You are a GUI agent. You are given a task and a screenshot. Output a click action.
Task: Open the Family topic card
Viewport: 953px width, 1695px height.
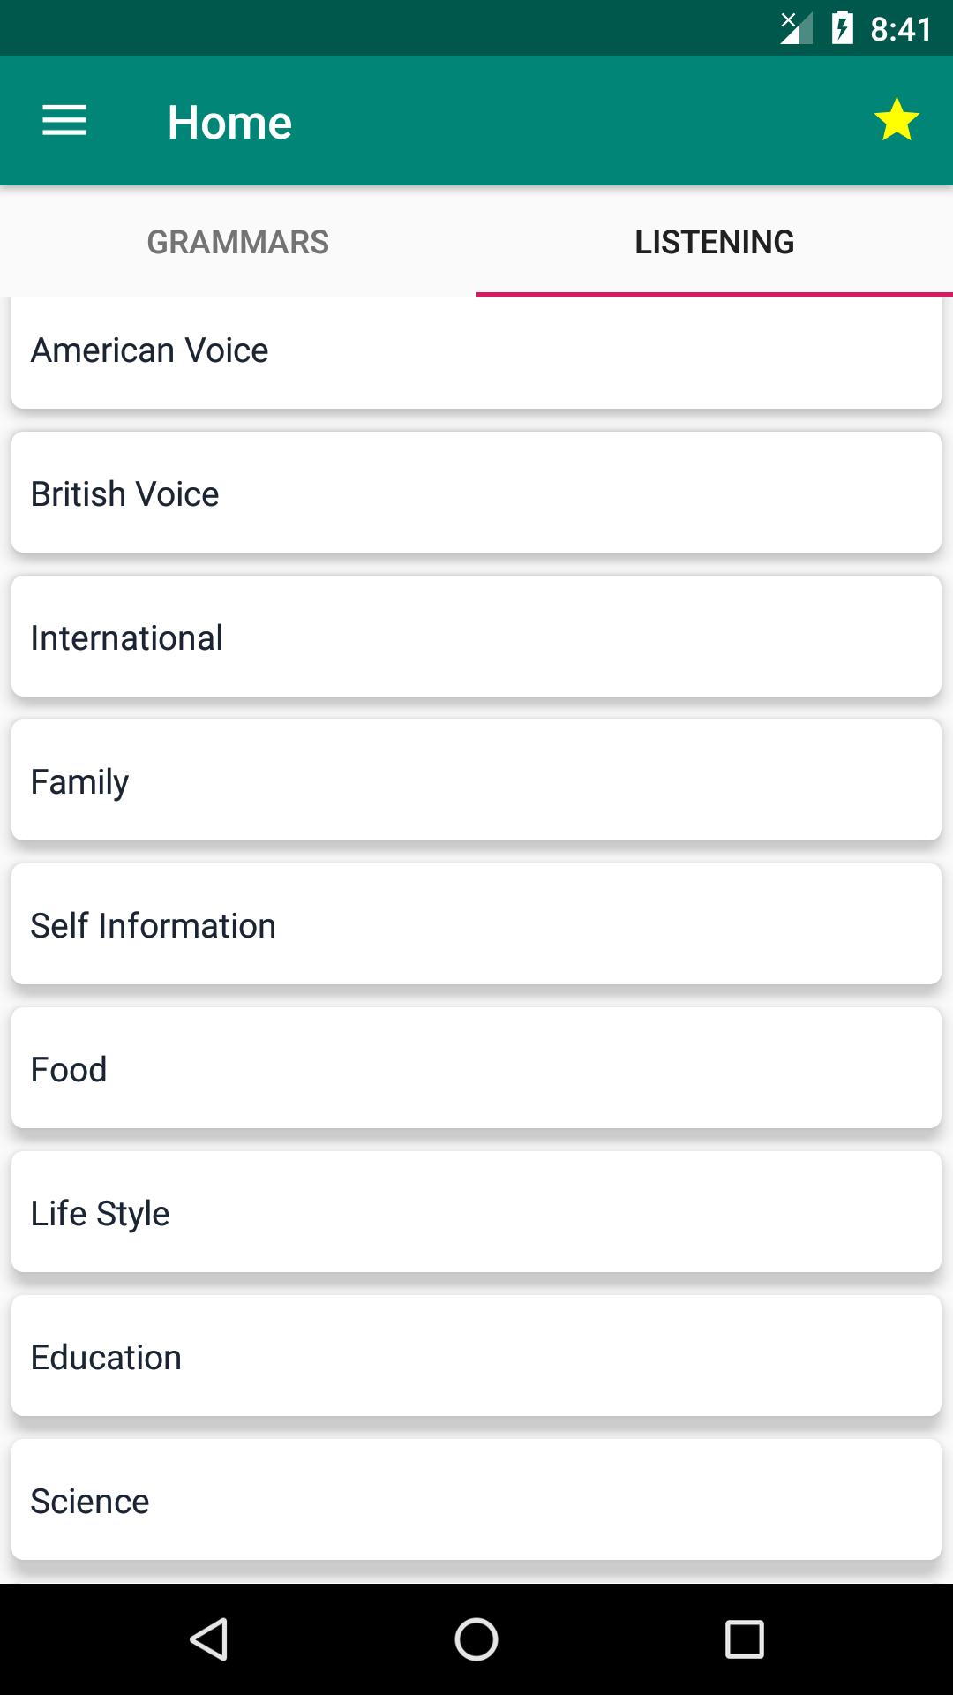476,780
